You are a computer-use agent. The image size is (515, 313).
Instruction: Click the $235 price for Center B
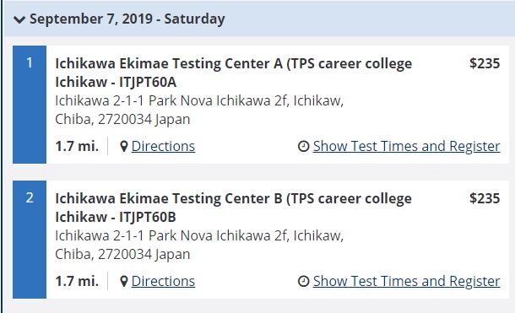point(485,198)
